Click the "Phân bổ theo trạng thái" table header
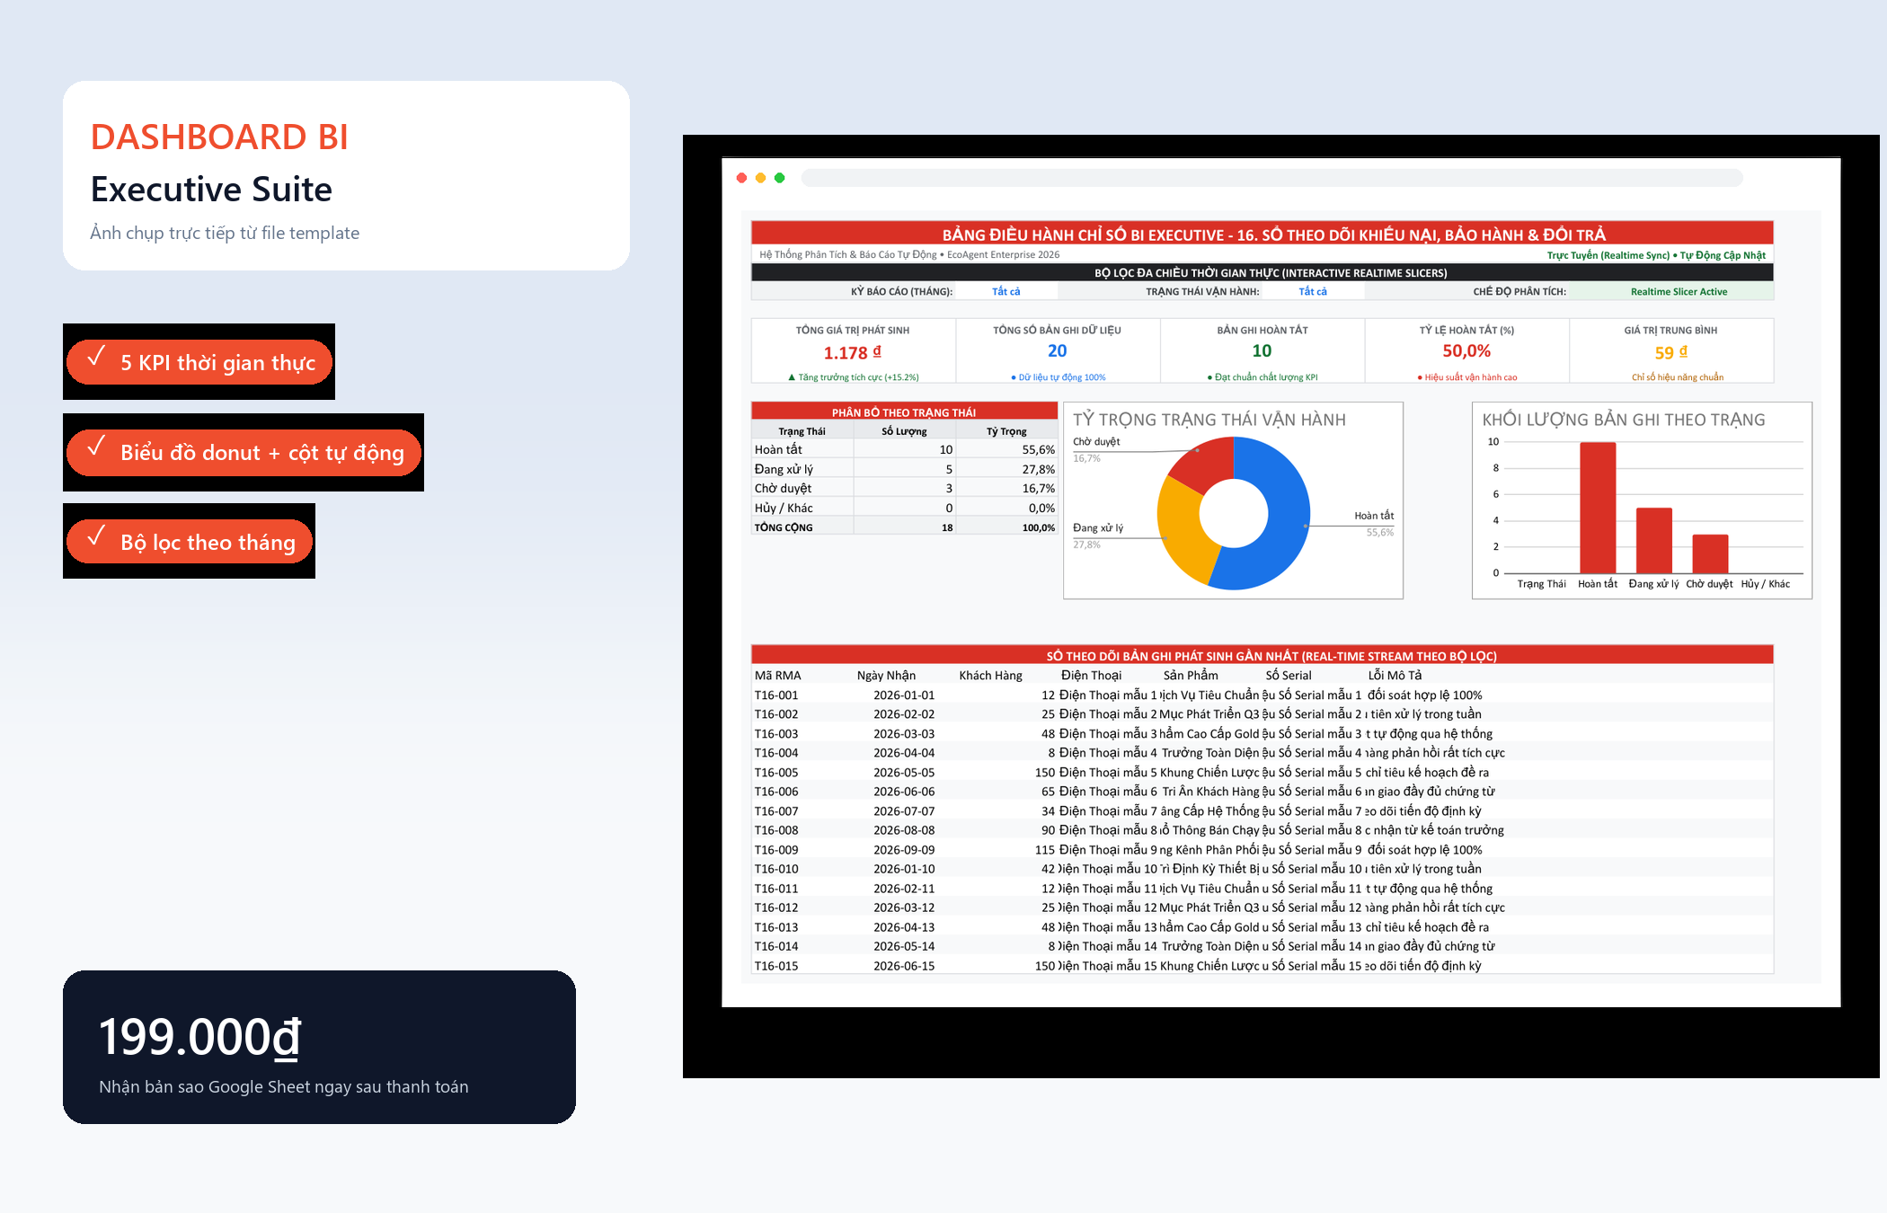The height and width of the screenshot is (1213, 1887). 904,412
